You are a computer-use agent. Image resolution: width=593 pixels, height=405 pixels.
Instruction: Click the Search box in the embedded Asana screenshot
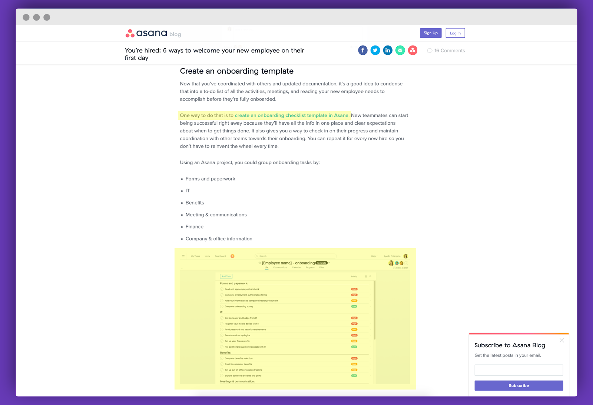click(295, 256)
